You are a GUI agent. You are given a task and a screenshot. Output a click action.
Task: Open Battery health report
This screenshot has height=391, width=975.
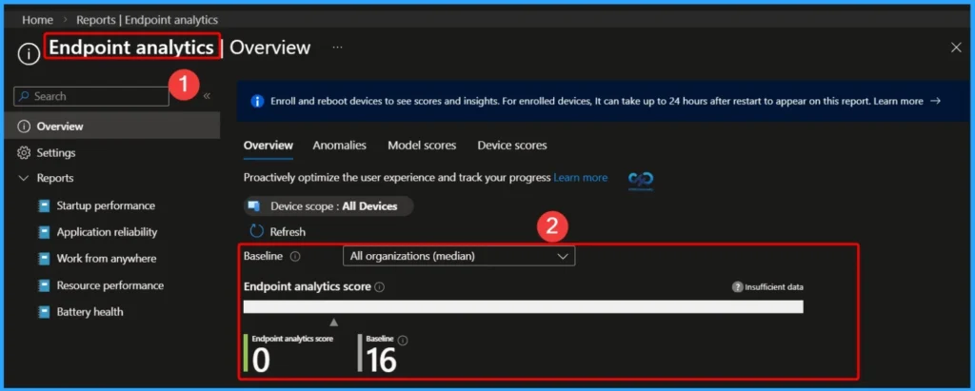point(90,312)
